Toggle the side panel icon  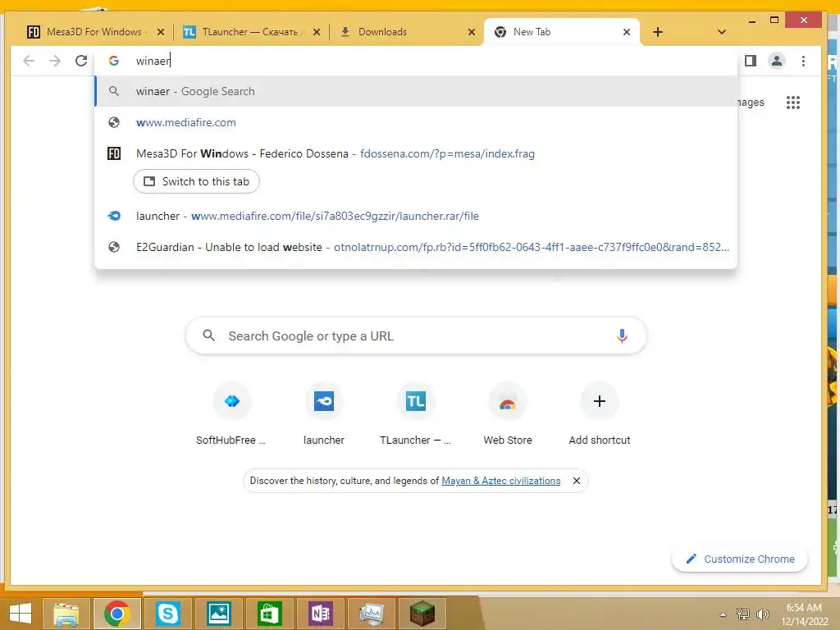[751, 61]
